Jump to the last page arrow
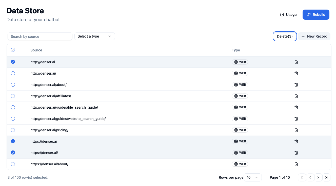Screen dimensions: 336x186 pos(326,177)
